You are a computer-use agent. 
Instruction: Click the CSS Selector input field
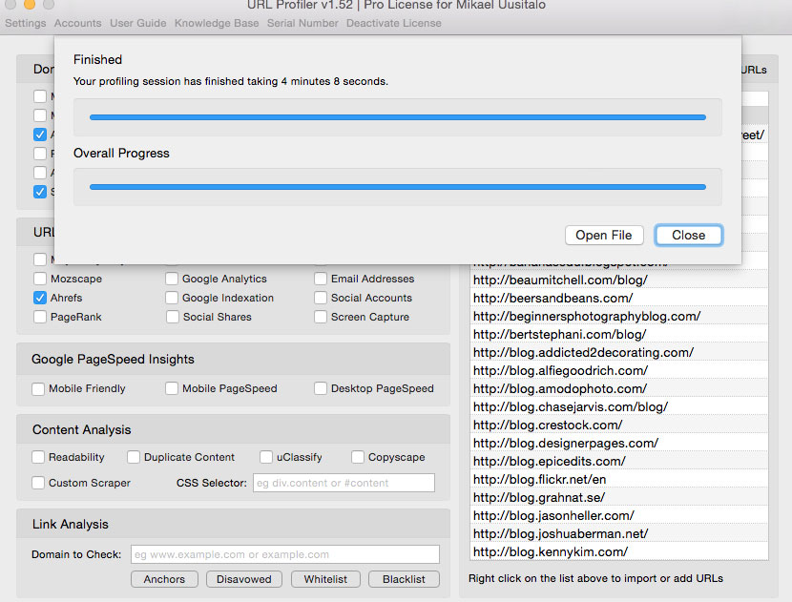tap(343, 483)
